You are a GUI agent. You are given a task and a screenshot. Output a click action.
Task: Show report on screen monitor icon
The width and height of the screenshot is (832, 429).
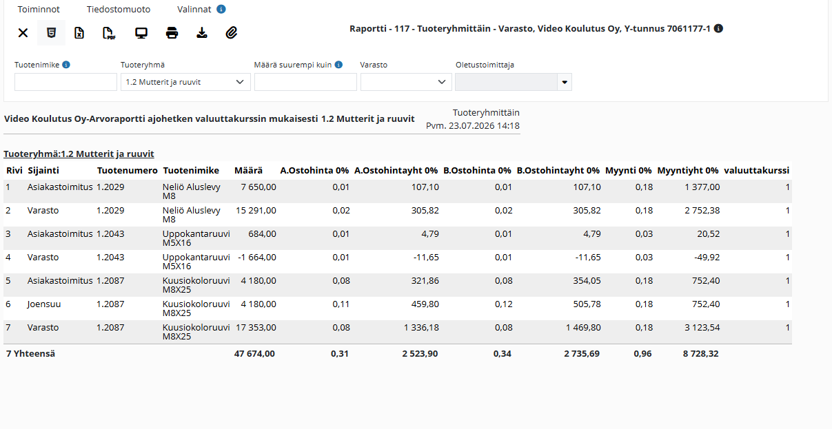(141, 32)
